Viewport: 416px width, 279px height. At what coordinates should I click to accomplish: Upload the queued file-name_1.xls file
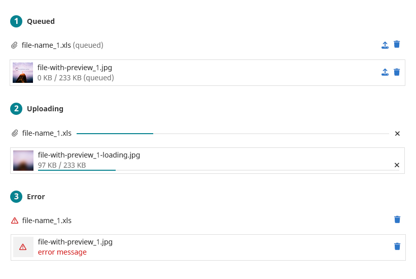click(385, 45)
